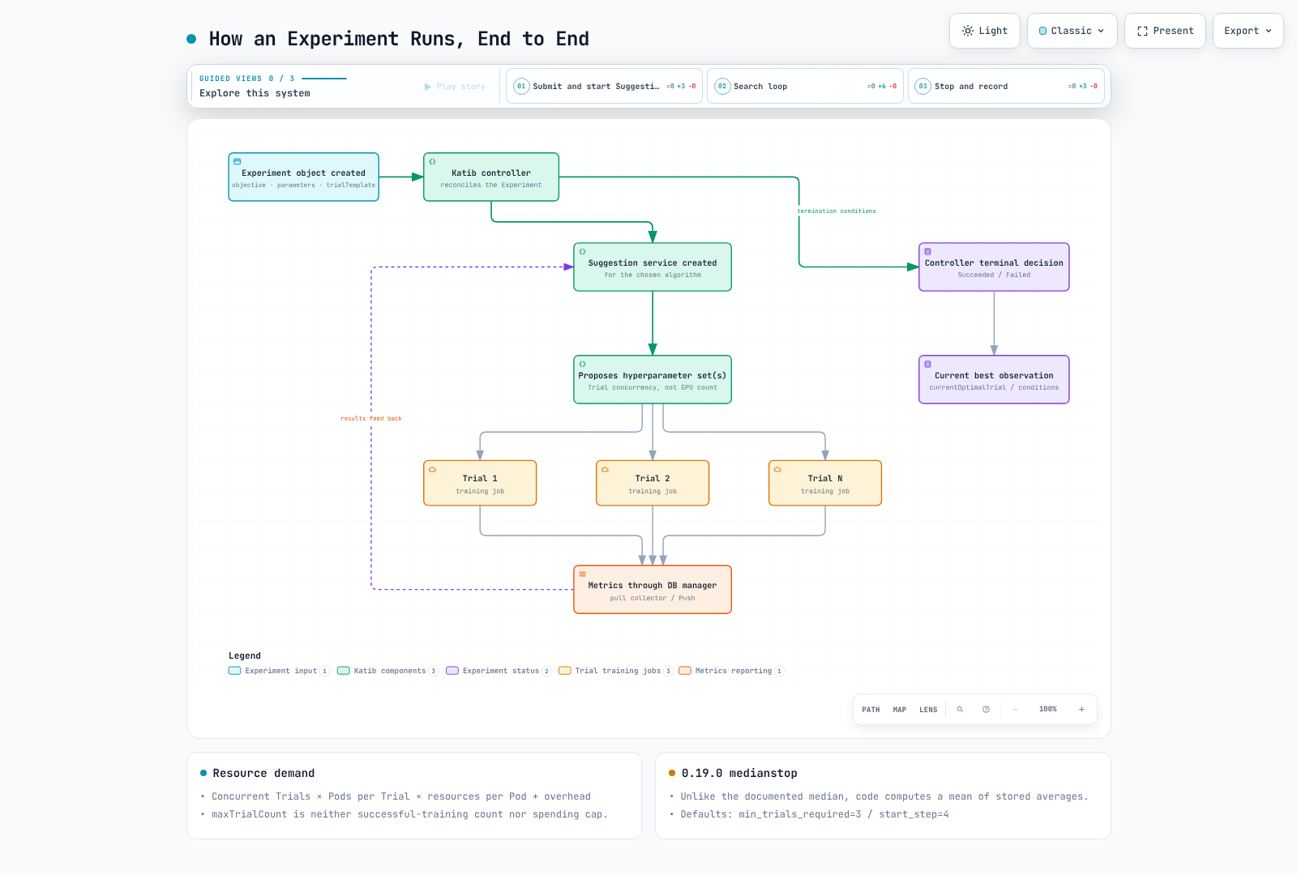Viewport: 1297px width, 875px height.
Task: Toggle Metrics reporting legend filter
Action: 731,671
